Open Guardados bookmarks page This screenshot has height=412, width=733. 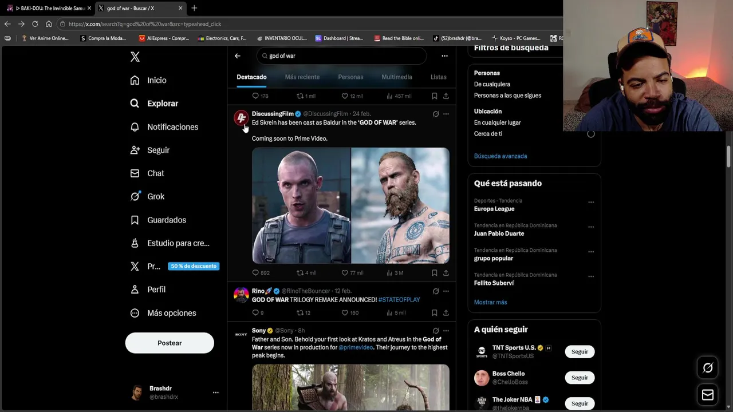[x=158, y=220]
